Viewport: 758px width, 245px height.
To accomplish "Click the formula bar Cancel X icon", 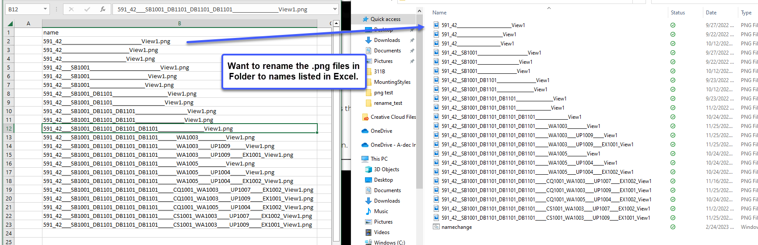I will coord(71,9).
